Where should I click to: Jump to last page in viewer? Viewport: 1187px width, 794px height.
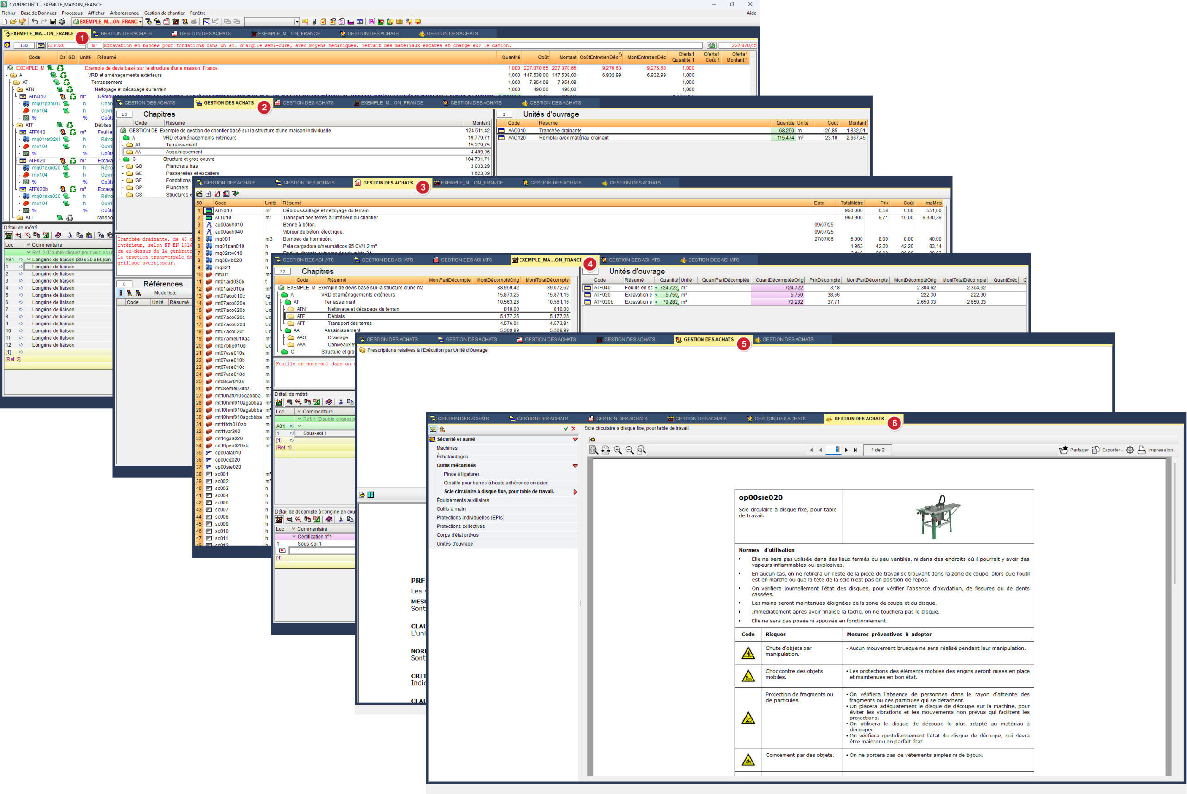[x=856, y=450]
